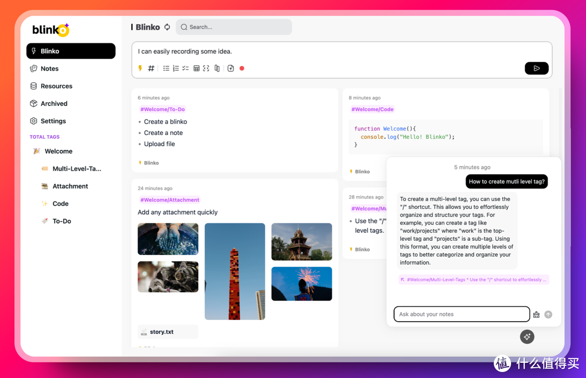586x378 pixels.
Task: Clear chat with the broom icon
Action: click(x=536, y=315)
